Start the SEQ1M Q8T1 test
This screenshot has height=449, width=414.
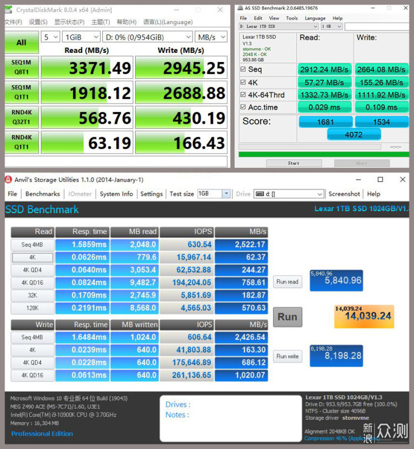tap(21, 67)
